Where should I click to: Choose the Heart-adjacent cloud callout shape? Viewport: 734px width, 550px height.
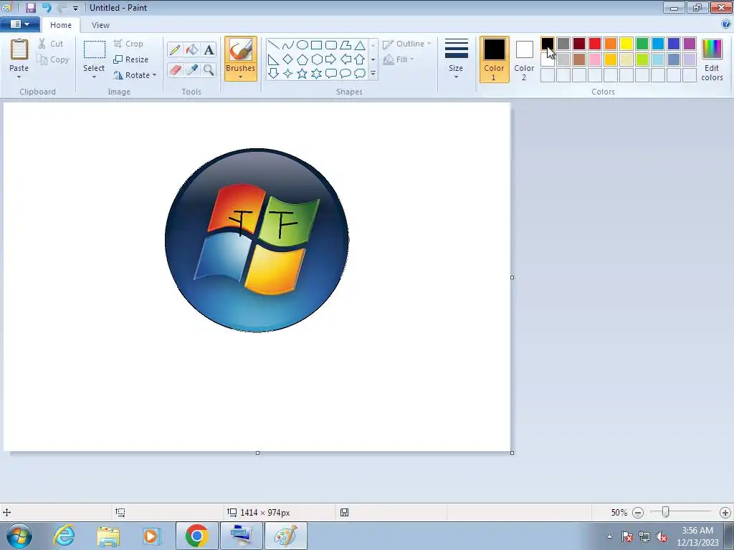(360, 74)
